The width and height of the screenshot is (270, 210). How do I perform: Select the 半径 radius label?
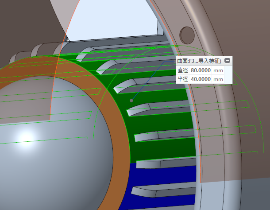182,79
